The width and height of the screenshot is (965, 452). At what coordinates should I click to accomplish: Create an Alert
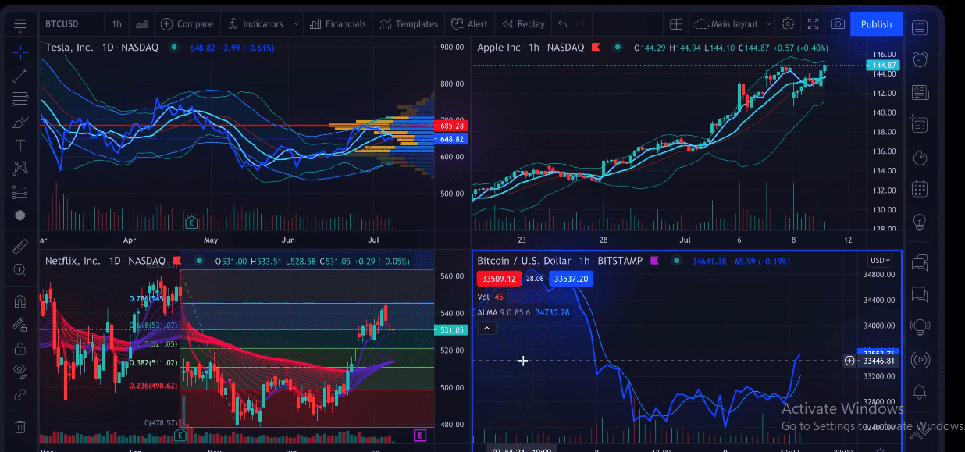click(469, 24)
